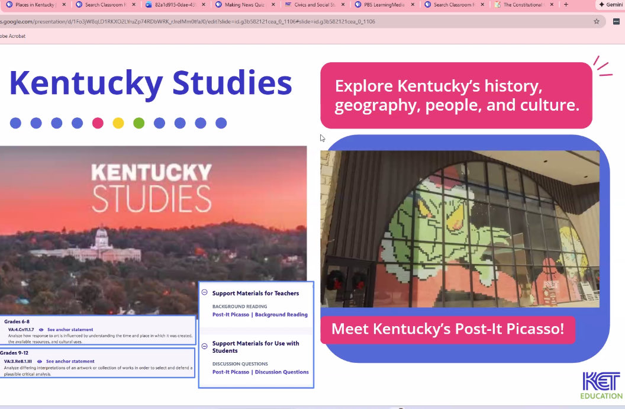The image size is (625, 409).
Task: Close the Making News Quiz tab
Action: pos(273,5)
